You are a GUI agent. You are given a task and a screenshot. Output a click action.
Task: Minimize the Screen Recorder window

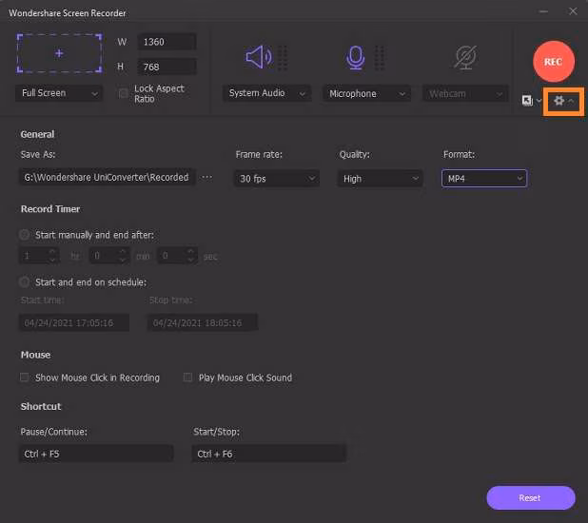[543, 11]
